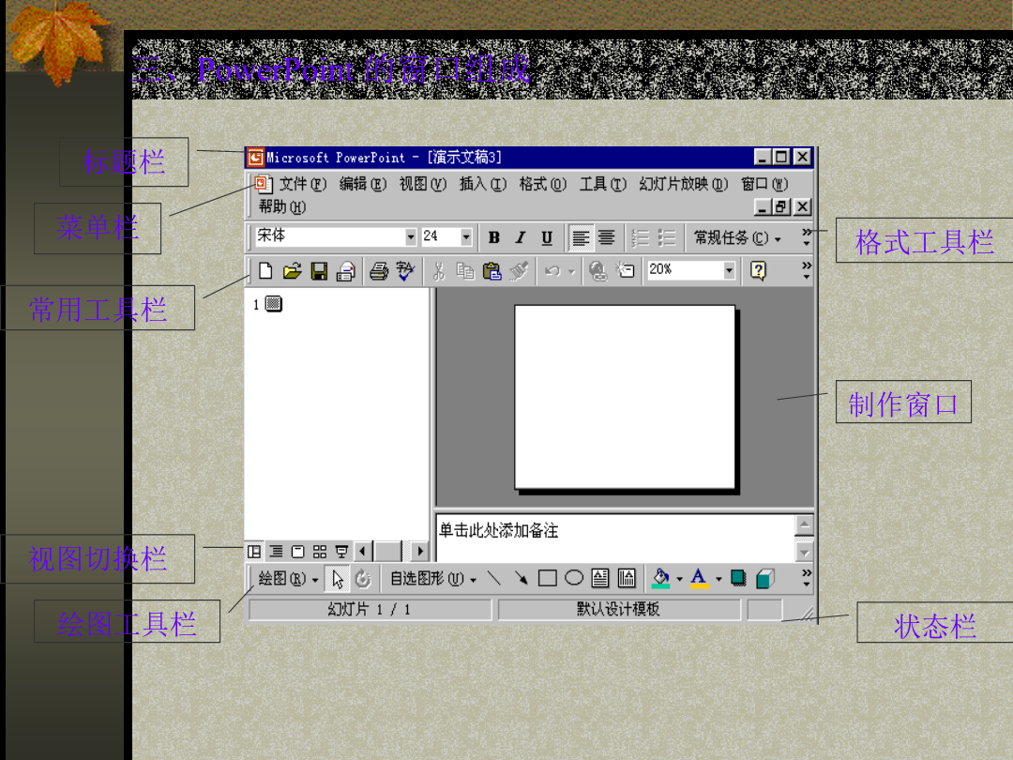The height and width of the screenshot is (760, 1013).
Task: Open the 格式(O) menu
Action: click(543, 184)
